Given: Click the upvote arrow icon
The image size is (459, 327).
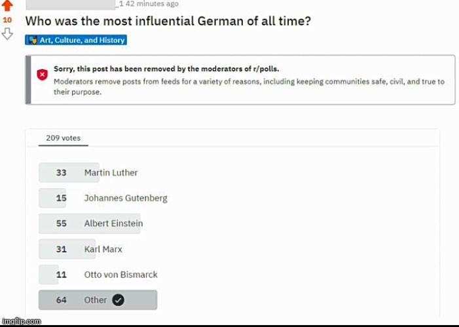Looking at the screenshot, I should point(7,7).
